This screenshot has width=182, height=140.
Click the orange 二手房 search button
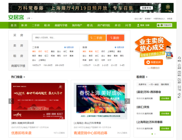[97, 38]
